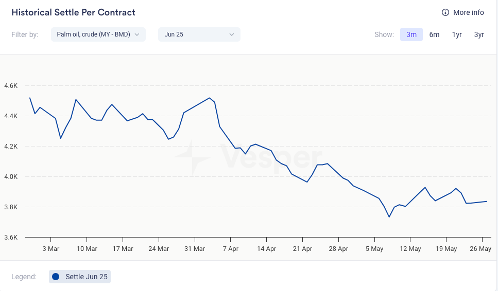Viewport: 498px width, 291px height.
Task: Open the Palm oil, crude commodity dropdown
Action: click(x=94, y=34)
